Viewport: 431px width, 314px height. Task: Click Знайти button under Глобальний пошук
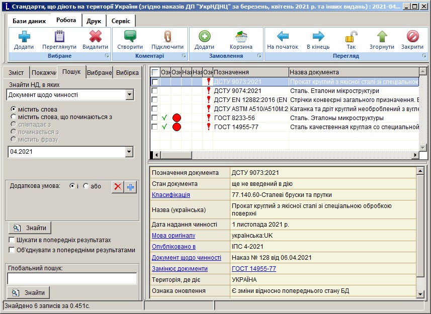click(x=29, y=292)
